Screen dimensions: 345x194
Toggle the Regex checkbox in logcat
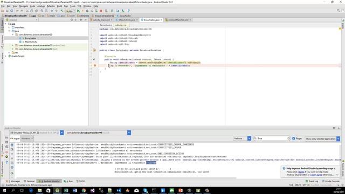[293, 138]
